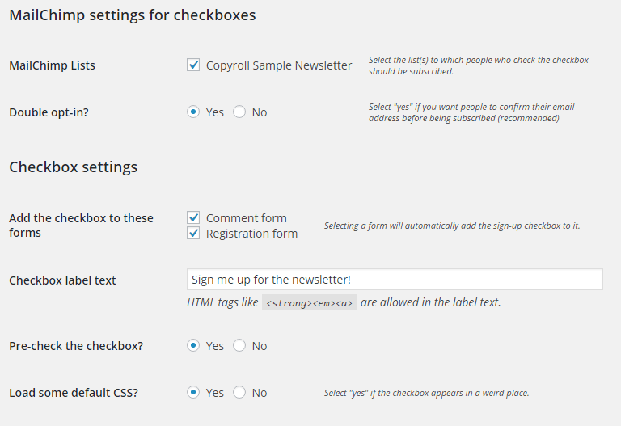The image size is (621, 426).
Task: Pick No for Load some default CSS
Action: point(239,392)
